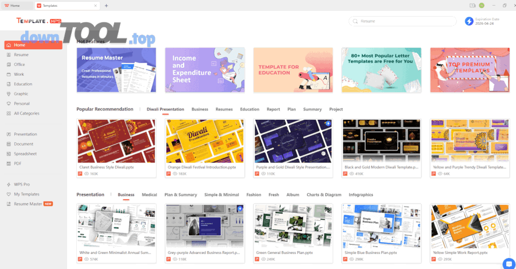Open the Resume Master banner
Viewport: 516px width, 269px height.
pyautogui.click(x=116, y=70)
